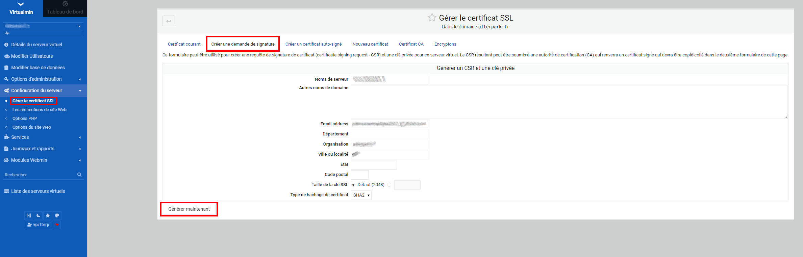The image size is (803, 257).
Task: Collapse the sidebar navigation menu
Action: [x=29, y=215]
